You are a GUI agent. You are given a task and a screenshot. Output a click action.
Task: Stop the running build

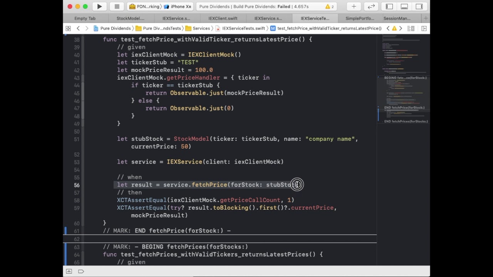117,7
